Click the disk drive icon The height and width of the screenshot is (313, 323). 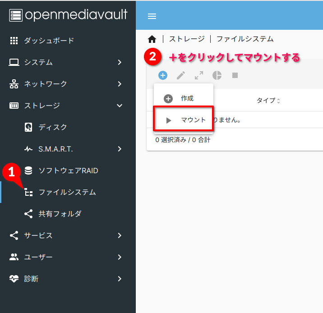pos(28,127)
